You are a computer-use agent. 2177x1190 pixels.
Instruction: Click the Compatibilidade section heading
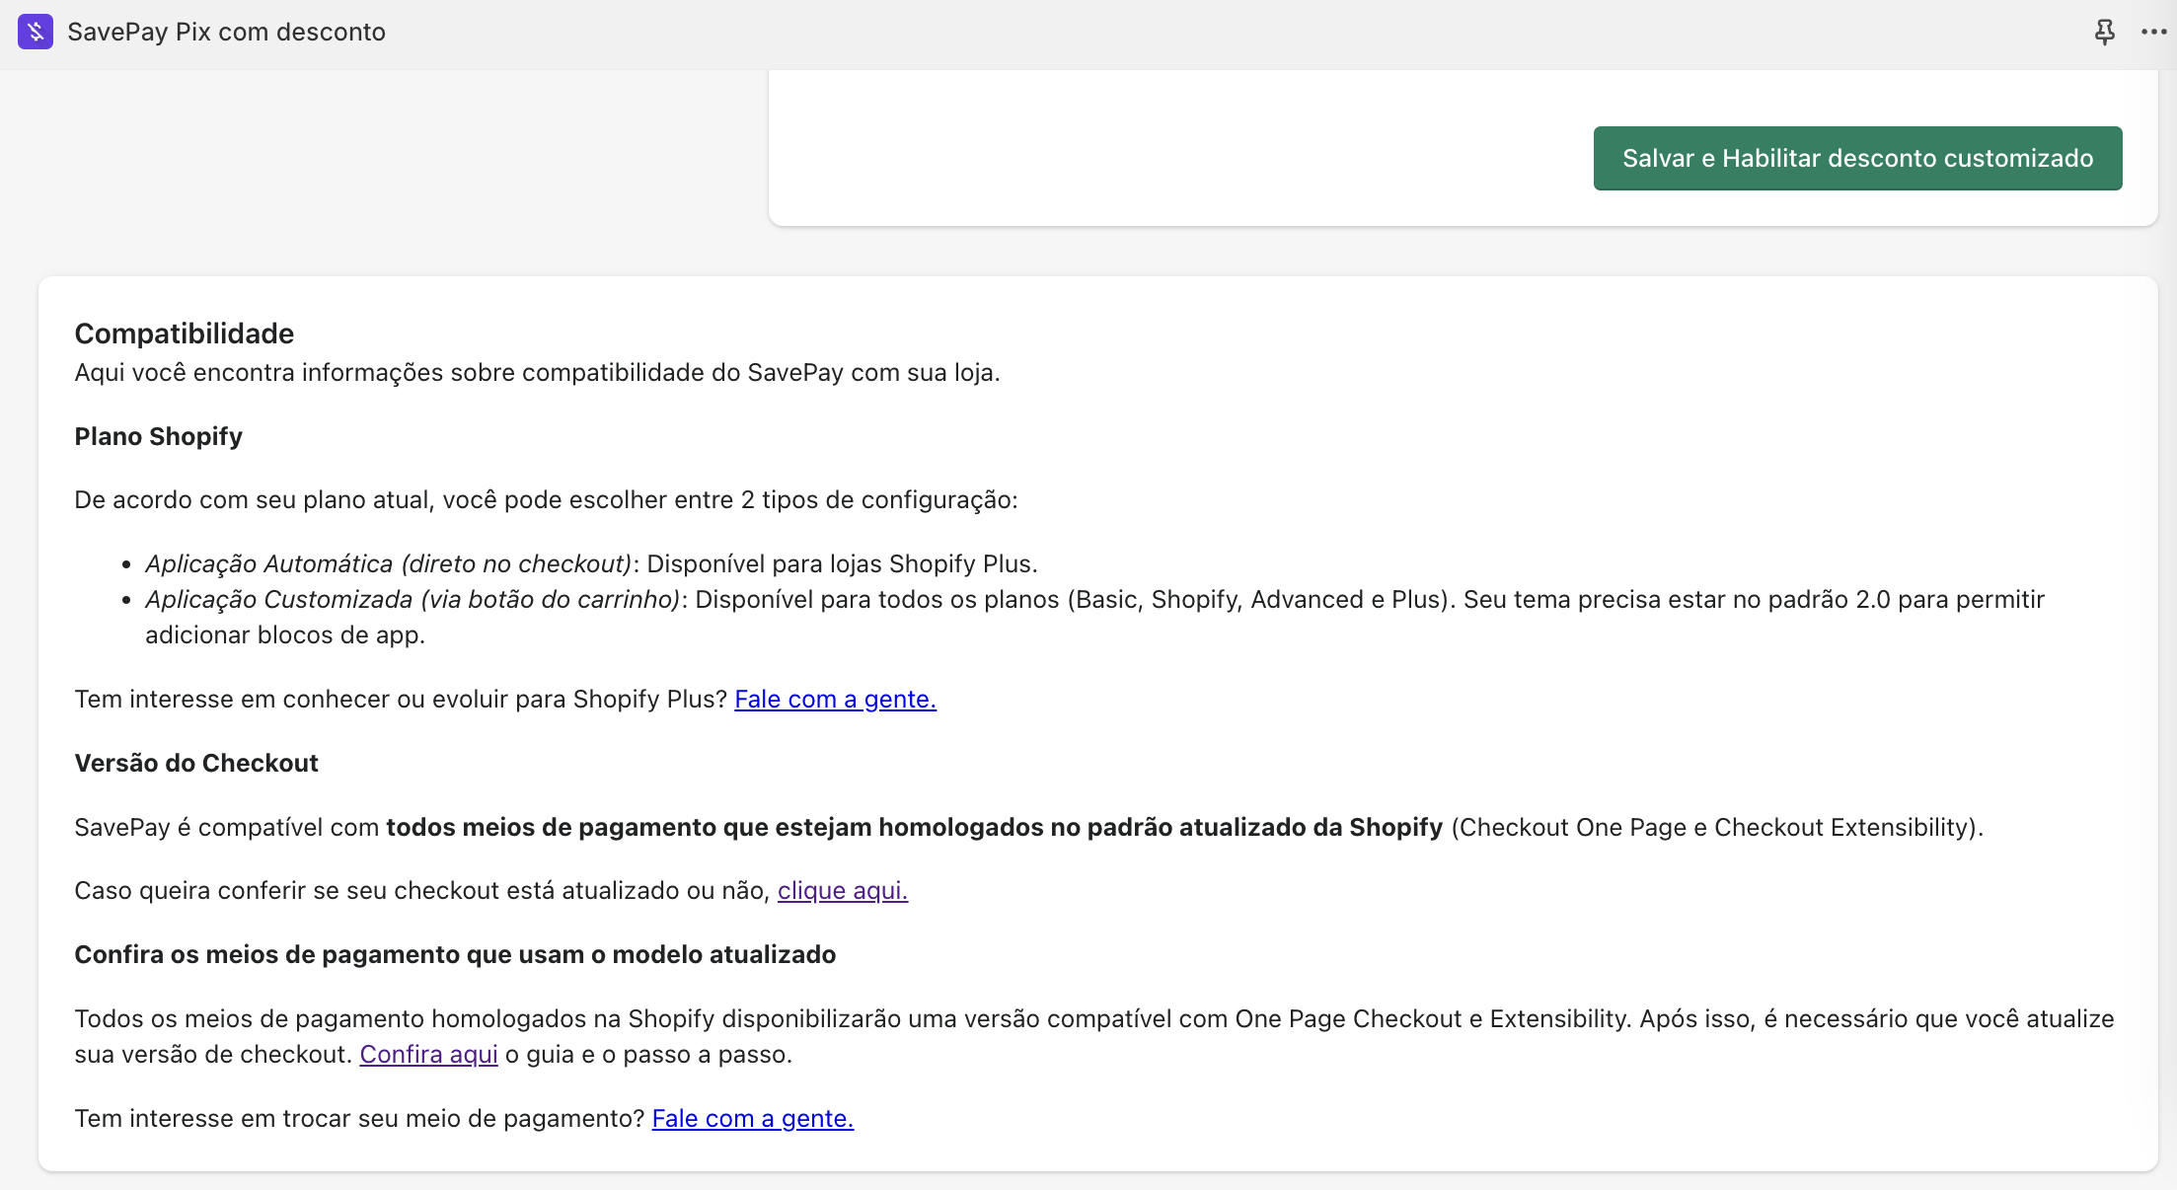click(185, 334)
